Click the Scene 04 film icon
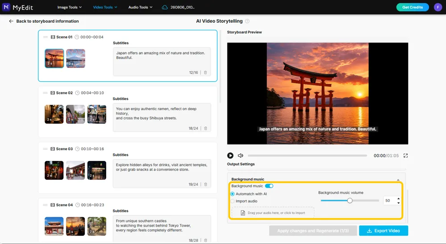This screenshot has width=446, height=244. click(x=53, y=205)
